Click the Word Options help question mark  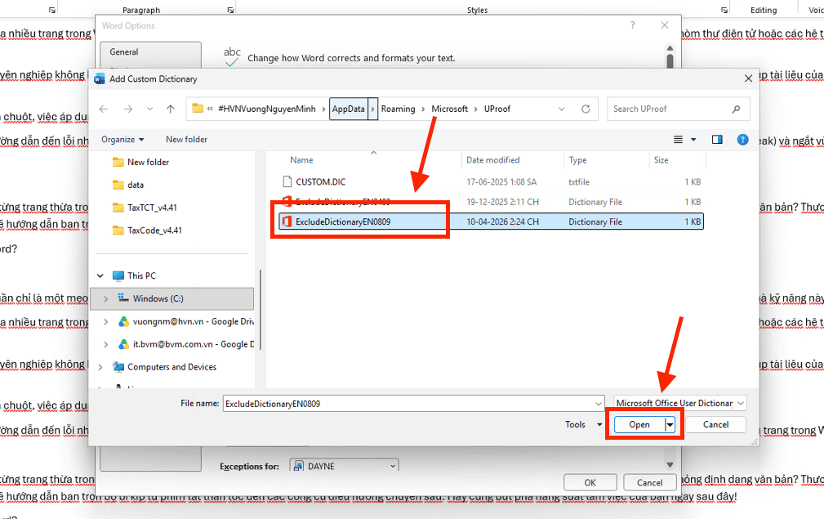(x=633, y=25)
